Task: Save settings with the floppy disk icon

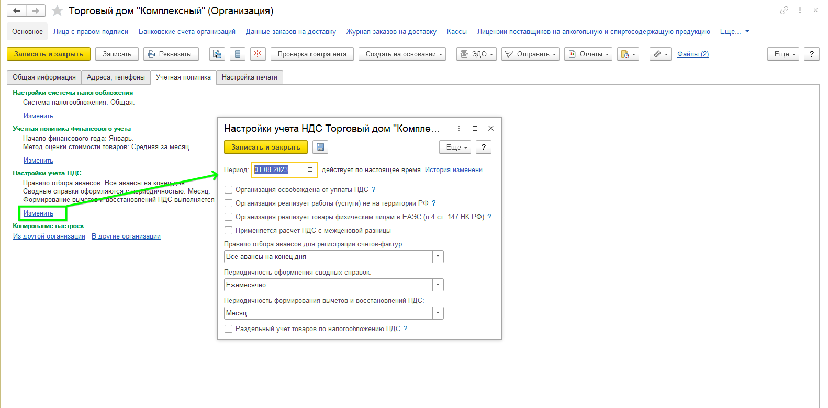Action: click(320, 147)
